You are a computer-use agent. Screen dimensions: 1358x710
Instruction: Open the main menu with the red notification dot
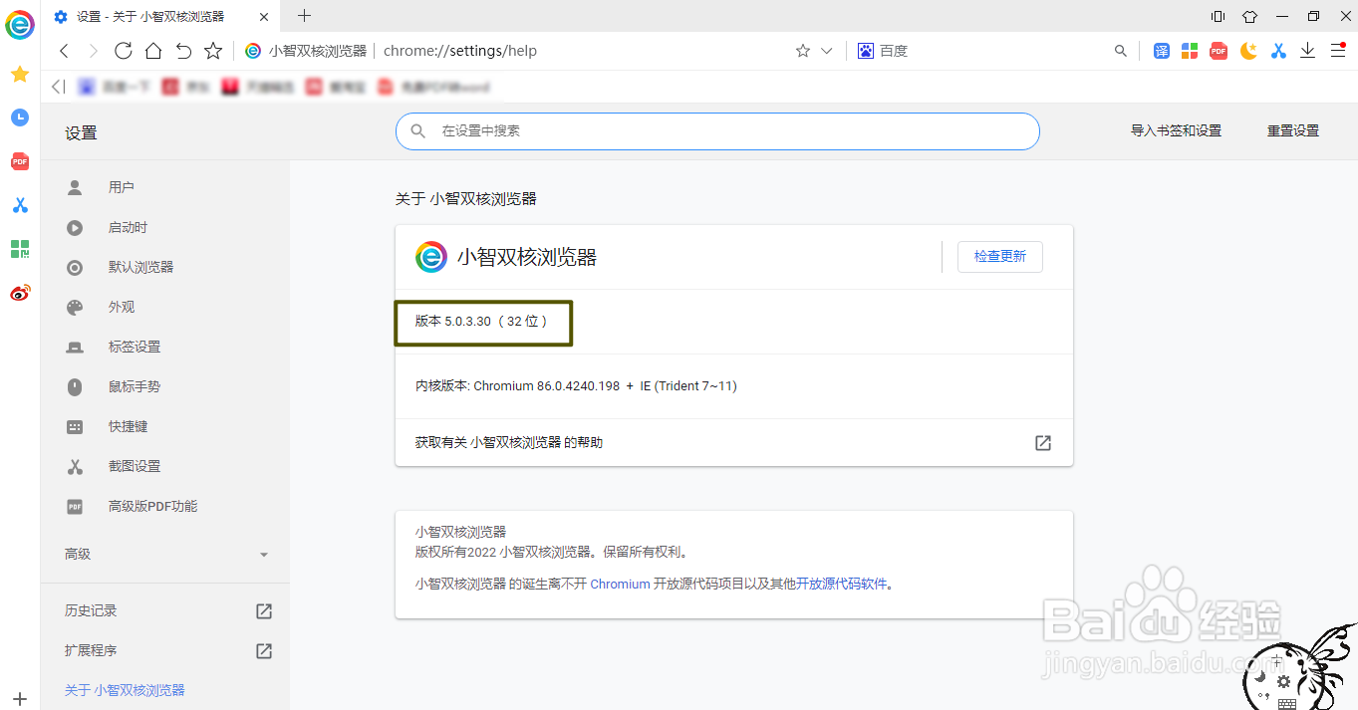(1336, 50)
